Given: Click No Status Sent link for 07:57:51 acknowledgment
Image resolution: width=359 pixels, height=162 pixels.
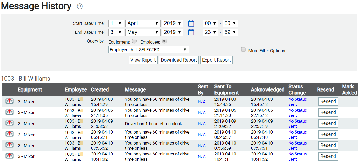Looking at the screenshot, I should pyautogui.click(x=297, y=146).
